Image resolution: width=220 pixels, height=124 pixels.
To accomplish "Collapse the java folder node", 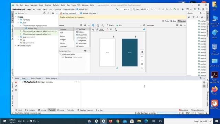I will pos(18,23).
